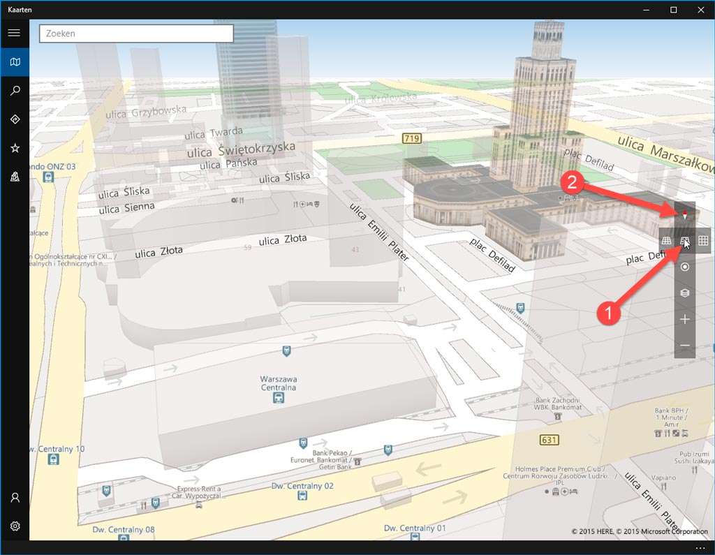715x555 pixels.
Task: Click the Vapiano restaurant label
Action: [663, 478]
